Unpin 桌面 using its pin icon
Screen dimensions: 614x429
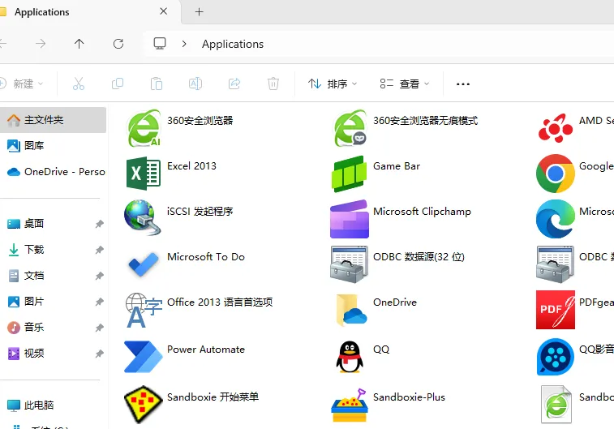click(100, 224)
